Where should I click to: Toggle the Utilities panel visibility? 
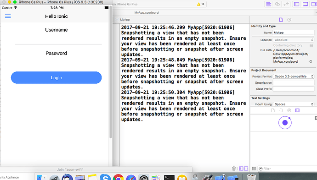(x=314, y=4)
